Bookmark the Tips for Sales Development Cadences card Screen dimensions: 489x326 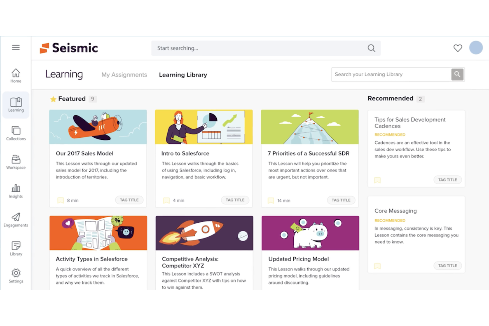(377, 180)
